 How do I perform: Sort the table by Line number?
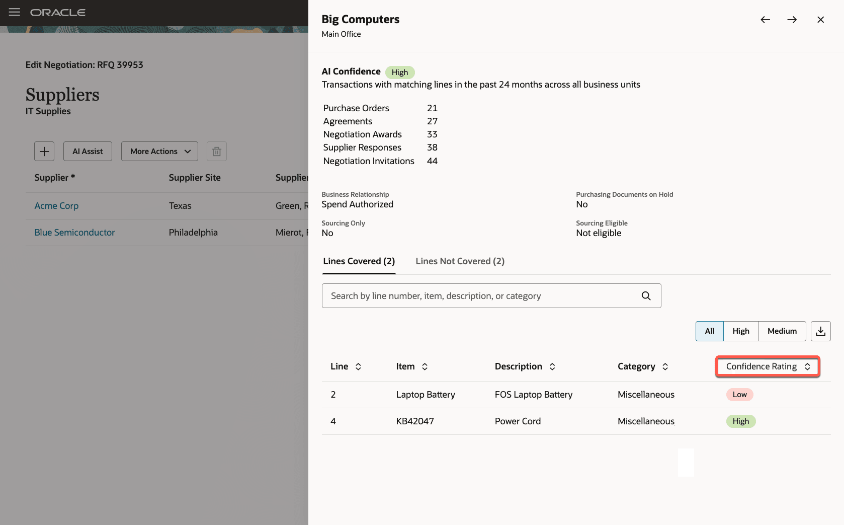tap(346, 366)
